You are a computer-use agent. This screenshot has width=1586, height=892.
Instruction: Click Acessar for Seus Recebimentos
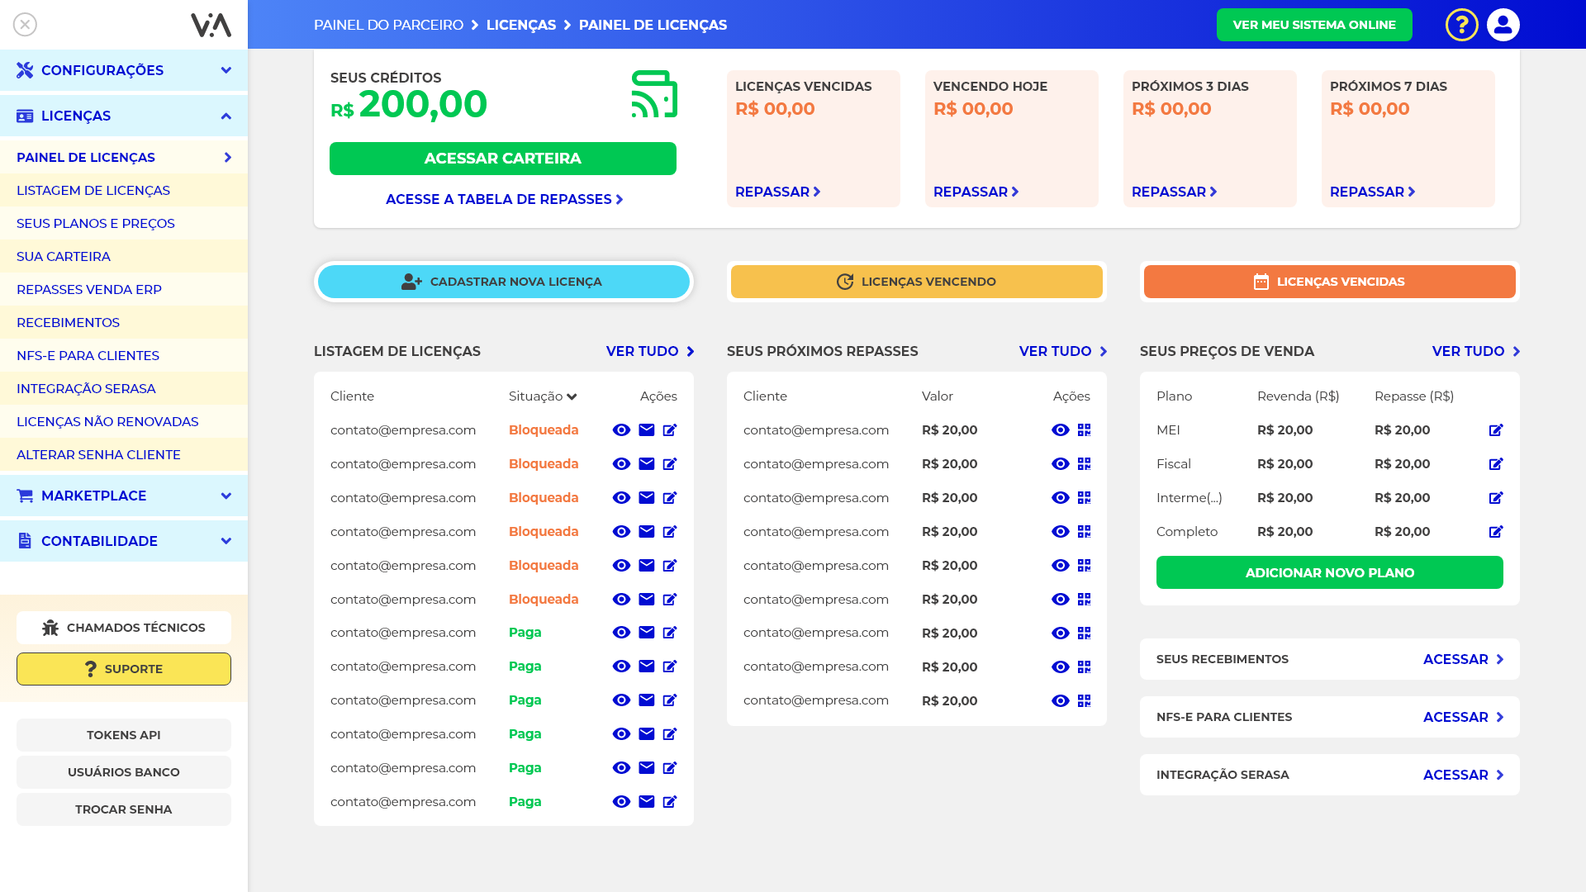click(x=1464, y=659)
